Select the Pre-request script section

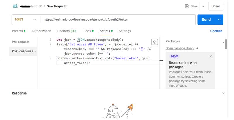point(20,42)
